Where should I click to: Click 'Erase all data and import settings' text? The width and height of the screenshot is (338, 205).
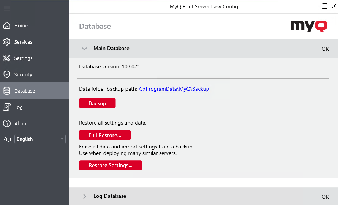pyautogui.click(x=136, y=147)
